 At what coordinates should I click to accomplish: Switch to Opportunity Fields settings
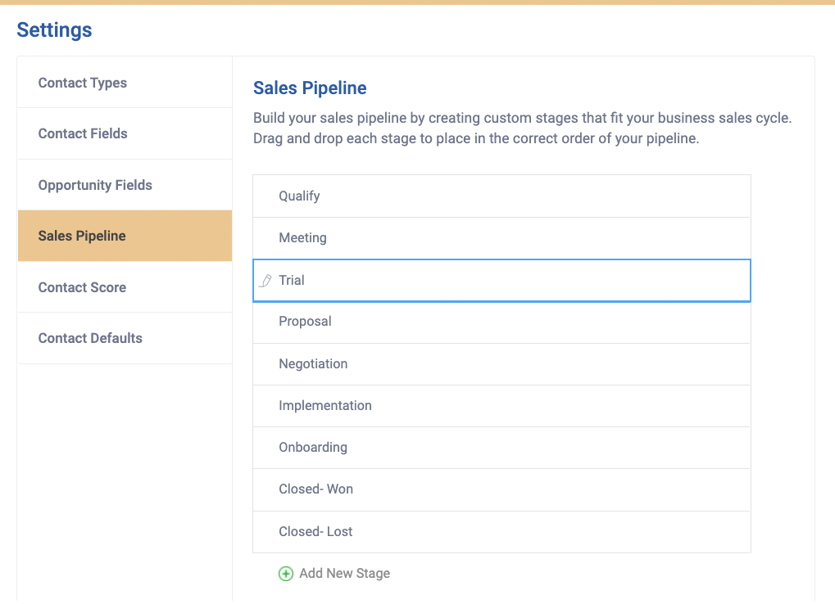point(125,185)
